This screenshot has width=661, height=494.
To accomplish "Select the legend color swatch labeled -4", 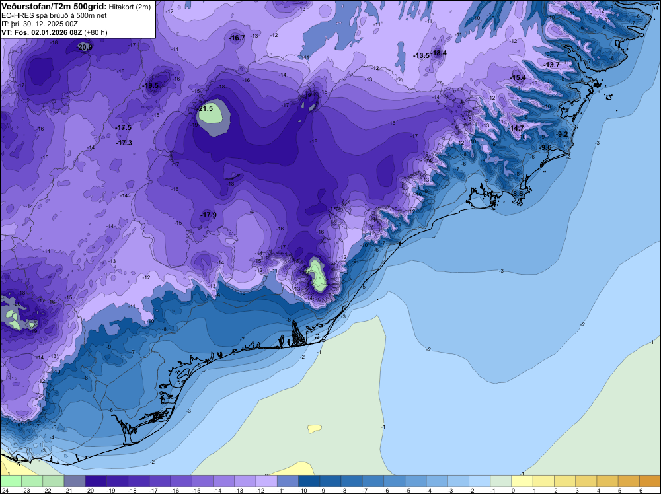I will (437, 481).
